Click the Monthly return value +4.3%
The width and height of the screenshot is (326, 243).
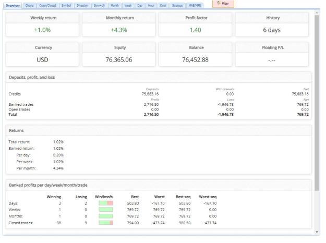(119, 30)
